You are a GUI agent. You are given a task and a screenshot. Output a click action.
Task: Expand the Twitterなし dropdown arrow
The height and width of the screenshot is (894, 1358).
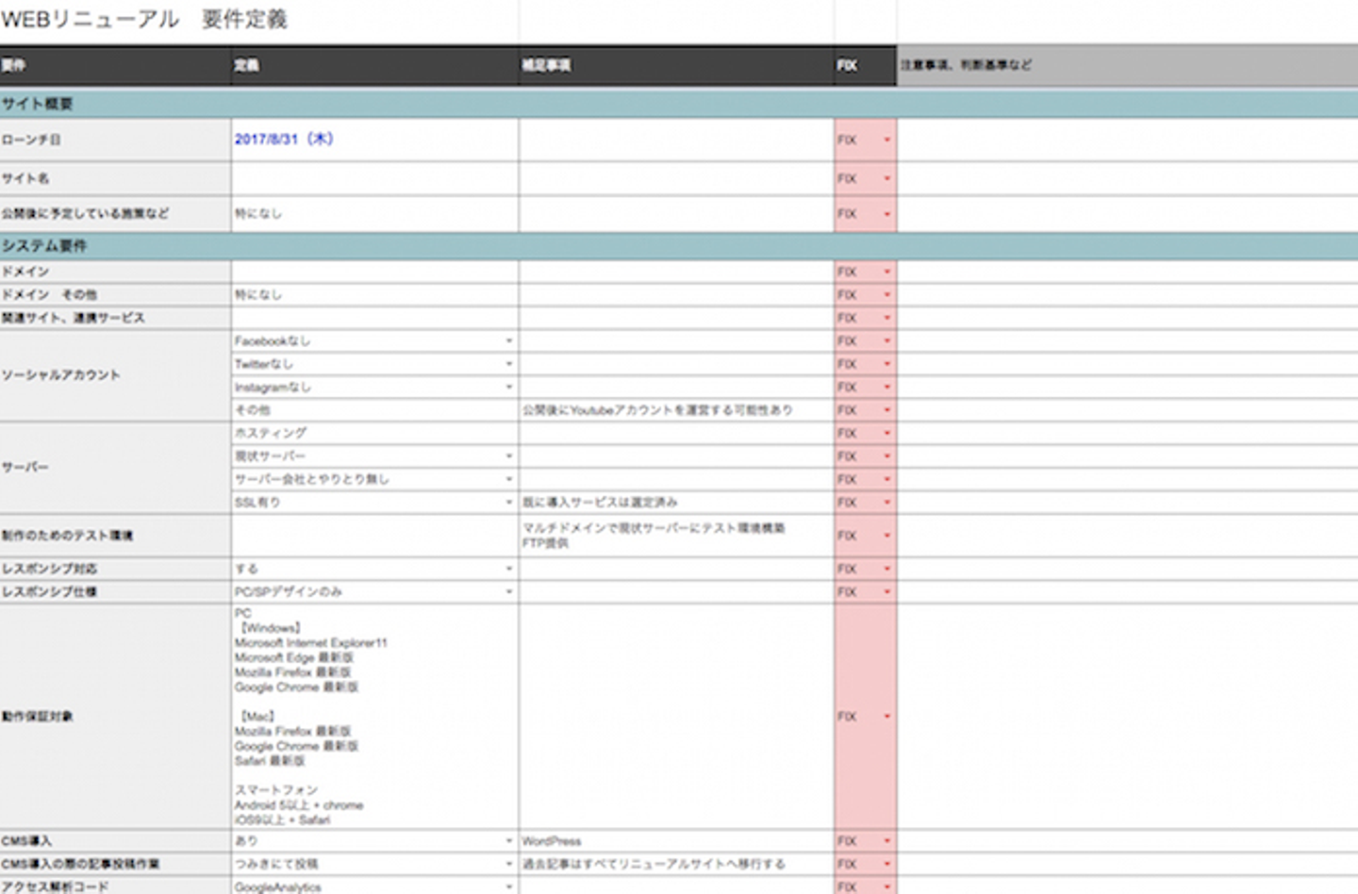pyautogui.click(x=509, y=364)
